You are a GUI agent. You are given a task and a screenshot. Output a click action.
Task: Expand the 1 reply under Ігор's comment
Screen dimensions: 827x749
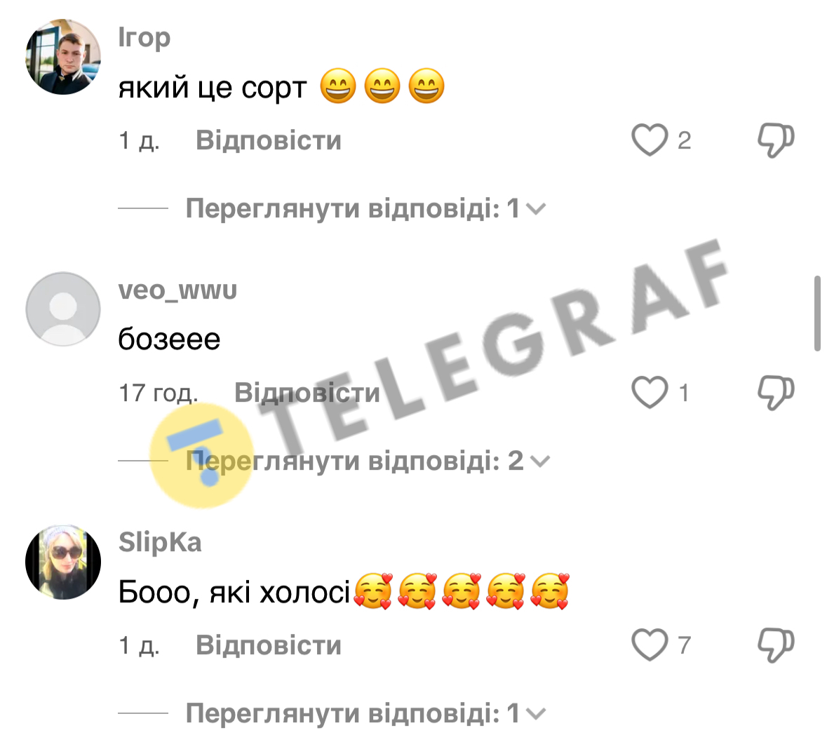pyautogui.click(x=365, y=208)
